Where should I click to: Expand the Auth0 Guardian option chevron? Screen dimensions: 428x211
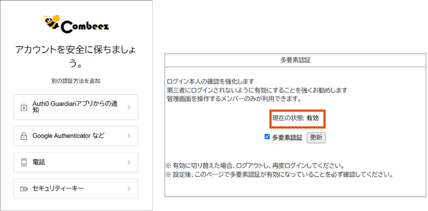pos(129,107)
